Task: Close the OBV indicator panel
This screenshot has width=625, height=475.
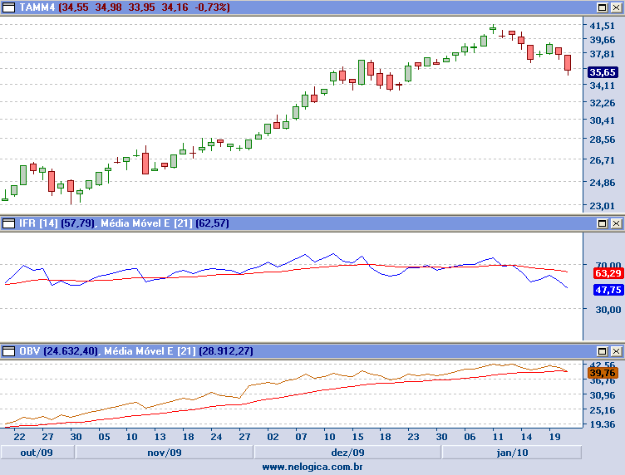Action: 616,351
